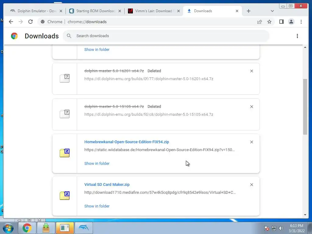Close the Downloads tab
This screenshot has height=234, width=312.
[x=237, y=11]
